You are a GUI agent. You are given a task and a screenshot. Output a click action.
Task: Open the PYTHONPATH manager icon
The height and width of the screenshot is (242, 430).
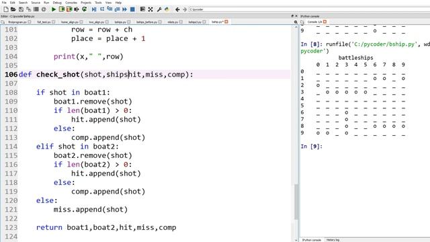(x=167, y=9)
